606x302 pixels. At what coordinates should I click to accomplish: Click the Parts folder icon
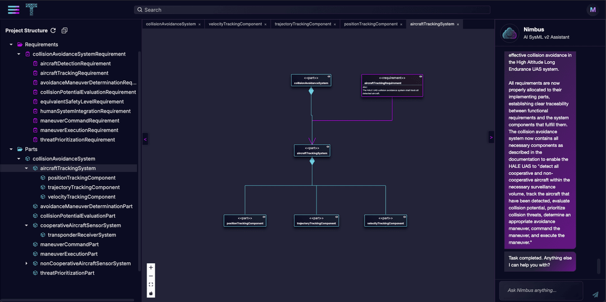pyautogui.click(x=20, y=149)
